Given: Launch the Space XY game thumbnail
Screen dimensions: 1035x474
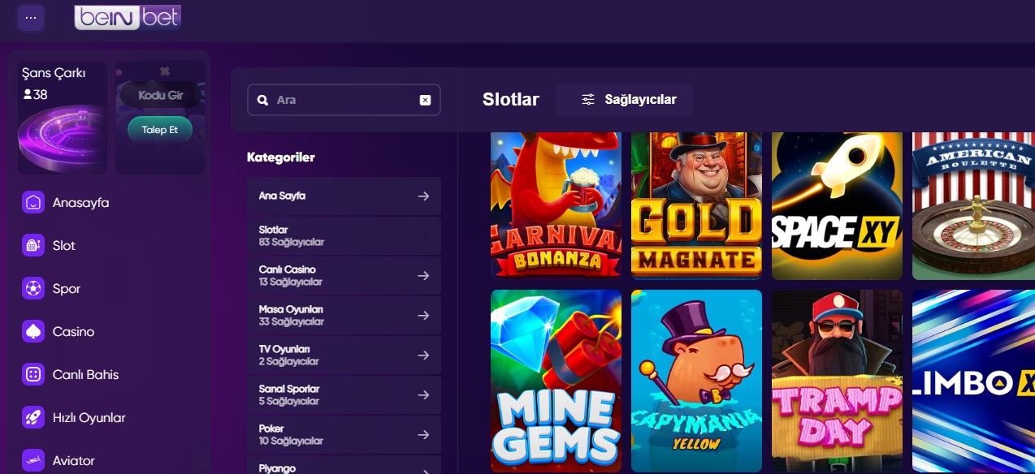Looking at the screenshot, I should point(837,206).
